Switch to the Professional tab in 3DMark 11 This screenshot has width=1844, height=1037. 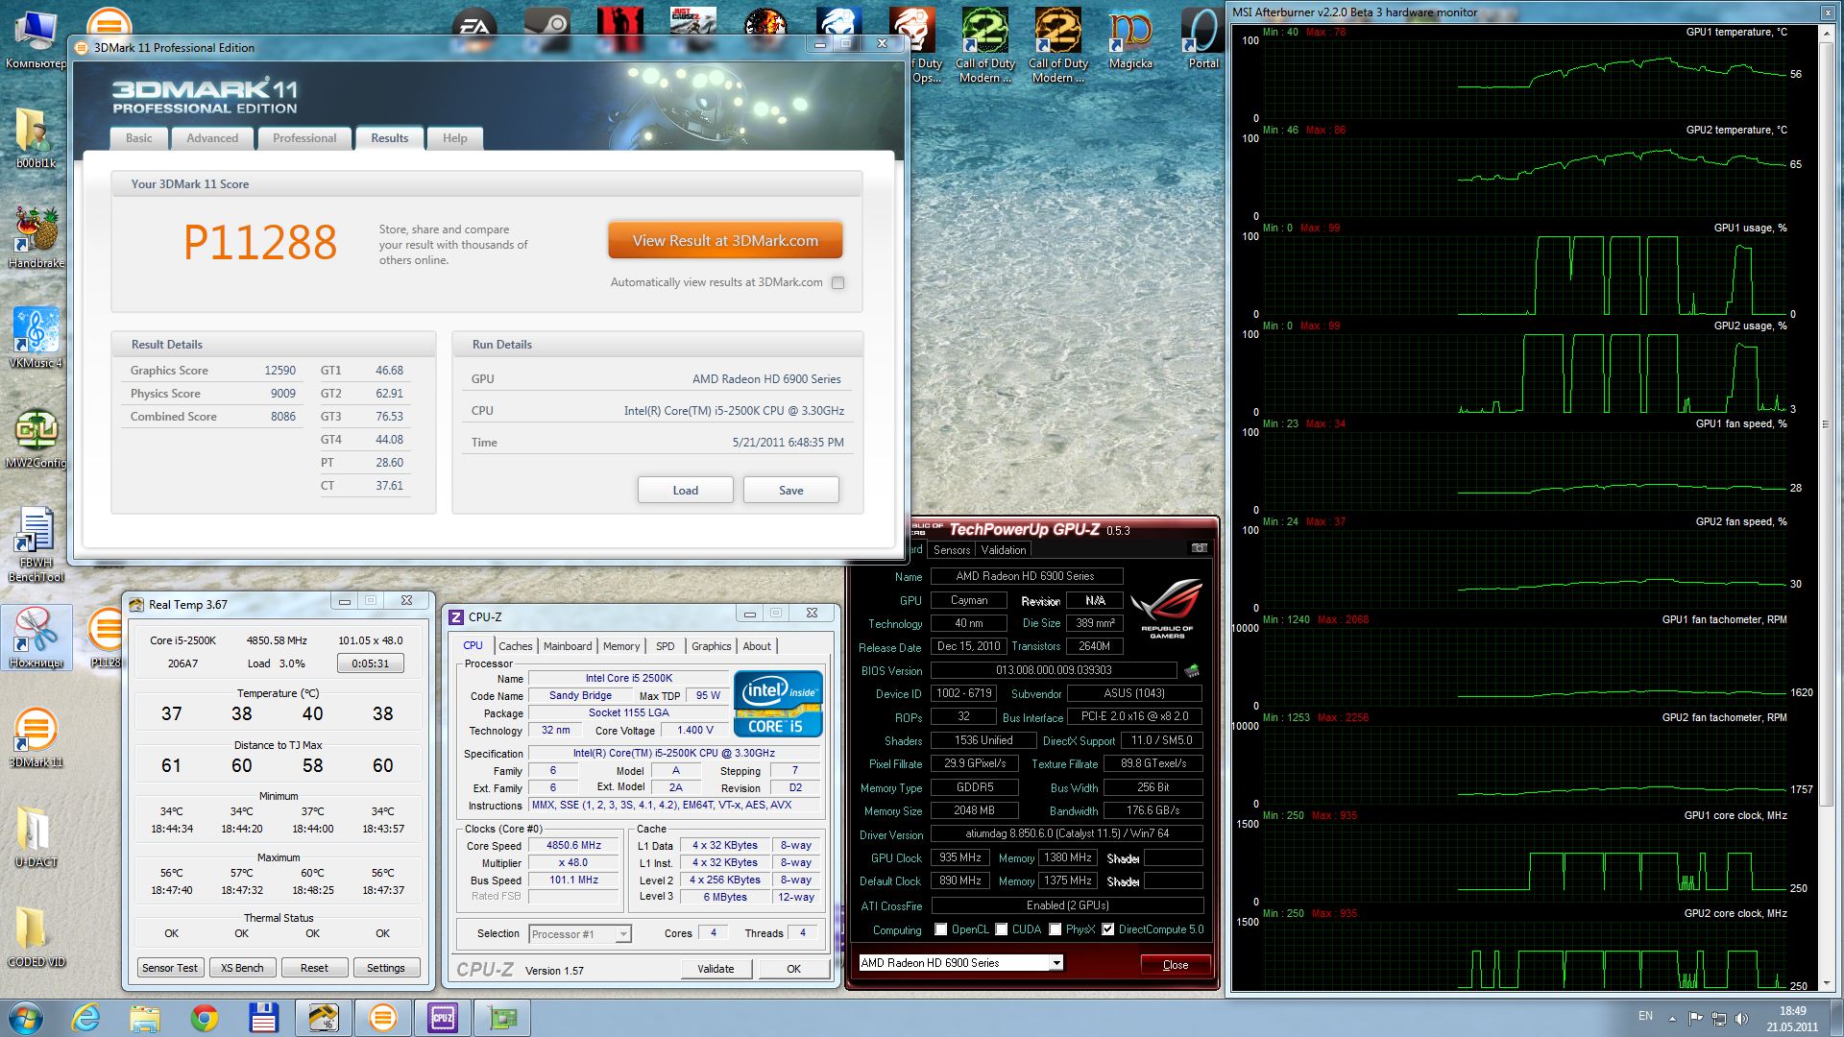click(304, 138)
